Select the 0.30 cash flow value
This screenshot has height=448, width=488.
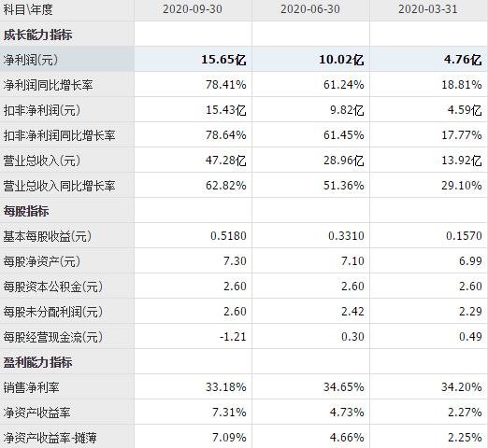pyautogui.click(x=352, y=337)
